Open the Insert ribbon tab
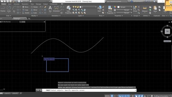This screenshot has width=172, height=97. tap(10, 4)
